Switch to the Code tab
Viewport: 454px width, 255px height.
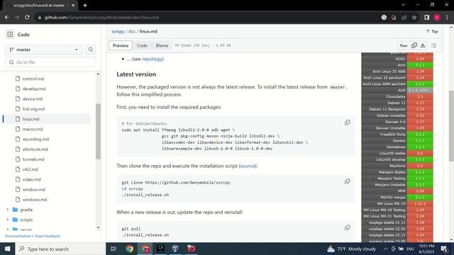[142, 45]
